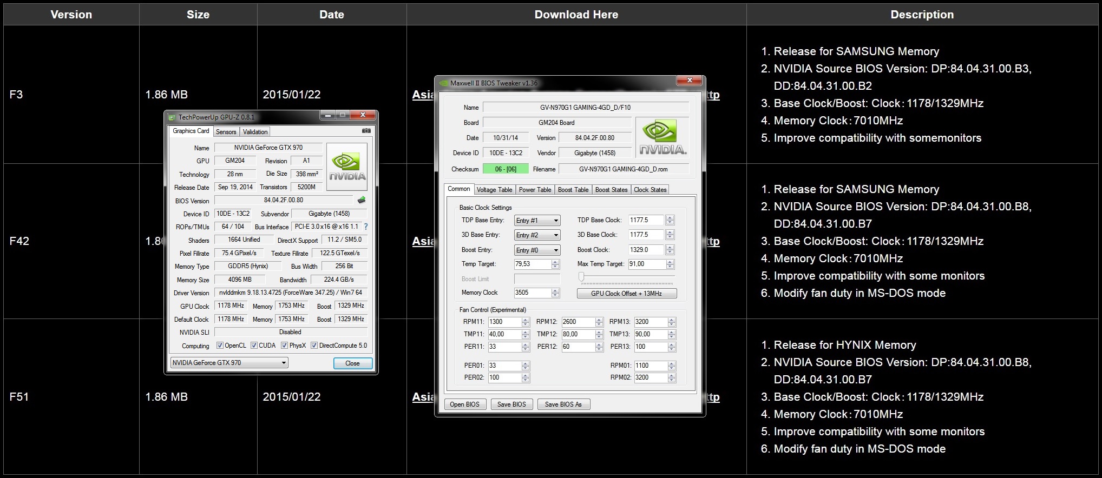1102x478 pixels.
Task: Click the Maxwell II BIOS Tweaker title icon
Action: tap(444, 83)
